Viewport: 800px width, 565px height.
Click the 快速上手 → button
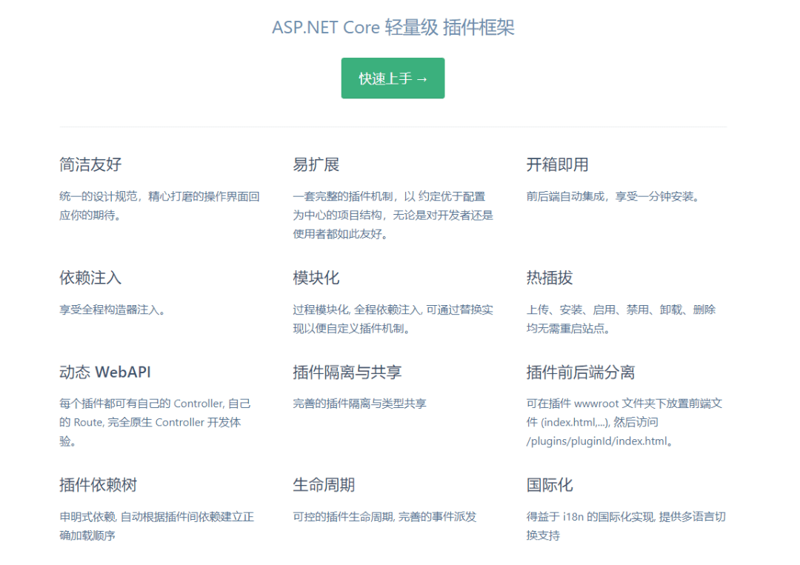393,78
